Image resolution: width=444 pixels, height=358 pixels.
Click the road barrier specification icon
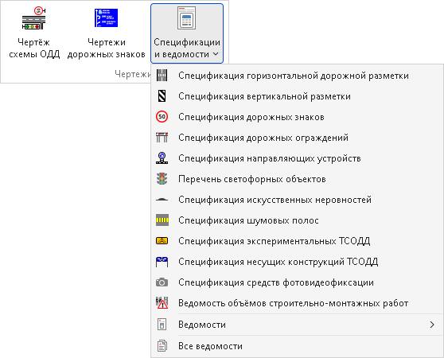[x=162, y=138]
